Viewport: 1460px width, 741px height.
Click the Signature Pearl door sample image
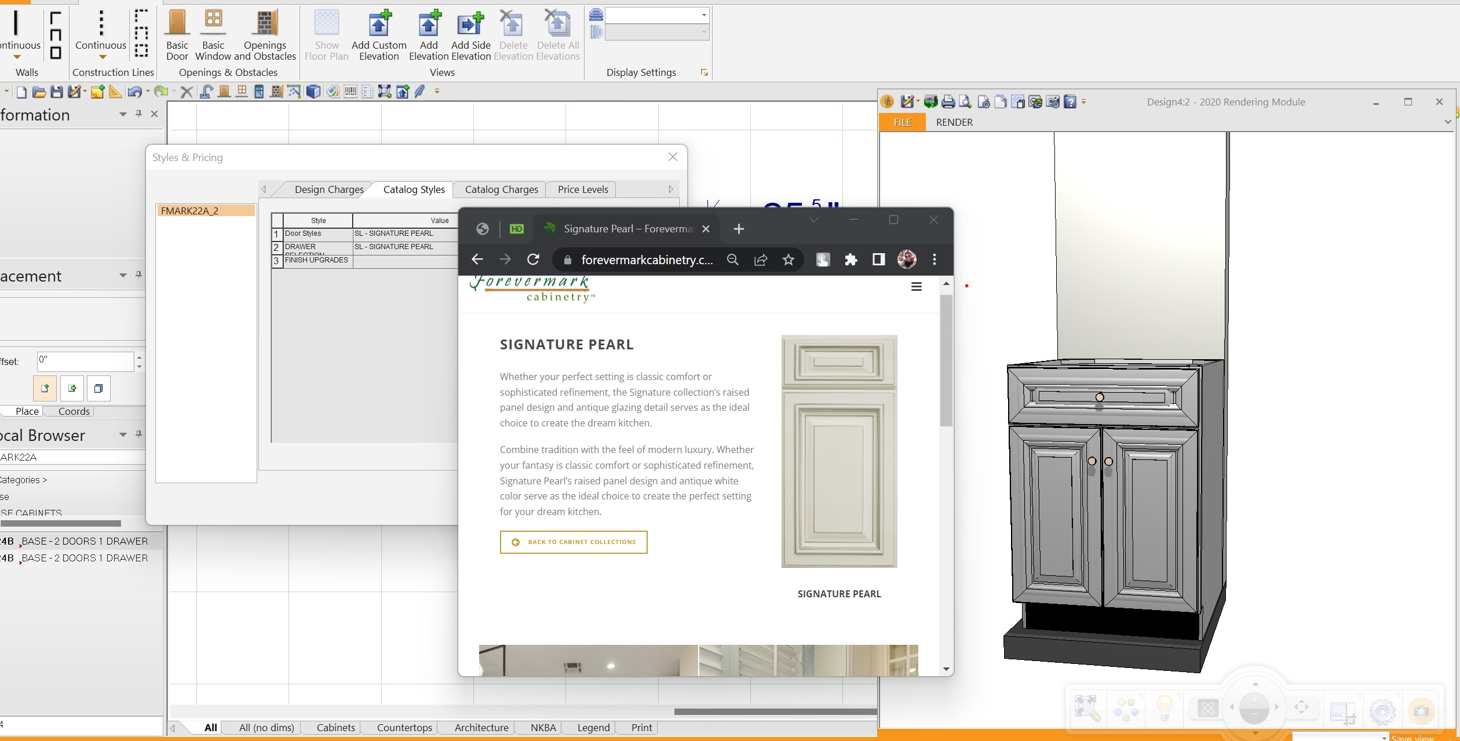point(839,451)
